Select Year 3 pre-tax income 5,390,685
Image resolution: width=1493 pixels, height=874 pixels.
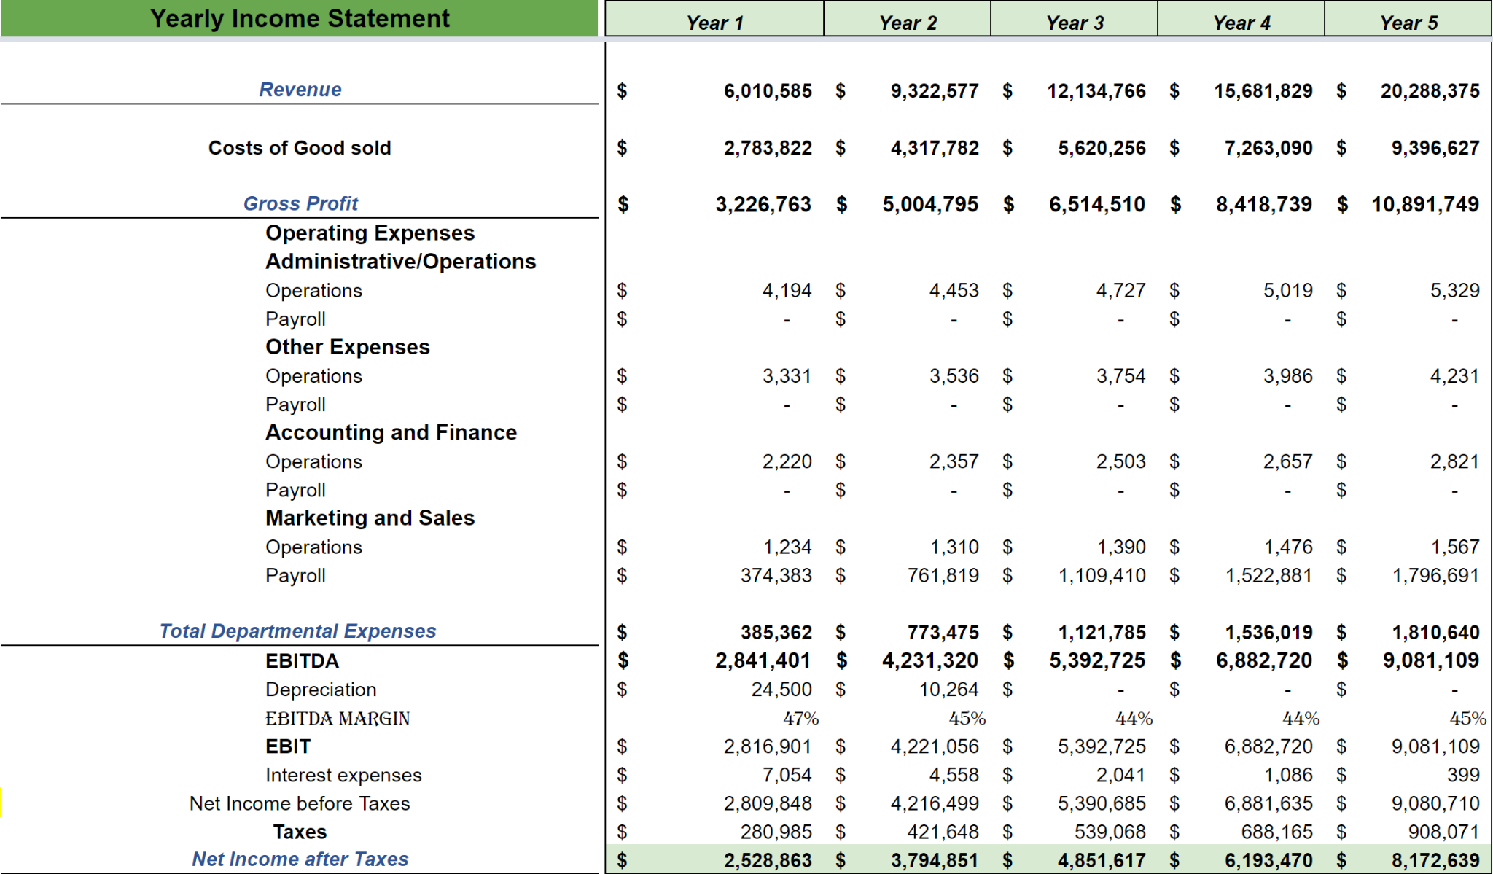(1102, 803)
